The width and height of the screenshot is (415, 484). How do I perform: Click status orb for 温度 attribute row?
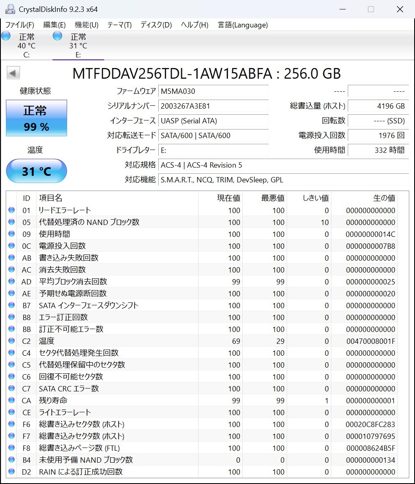(x=11, y=341)
